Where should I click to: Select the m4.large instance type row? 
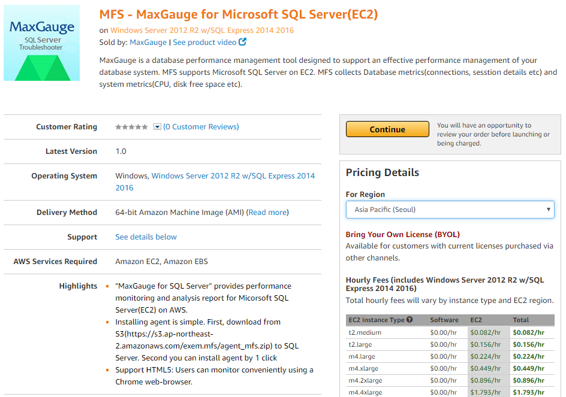[x=450, y=356]
